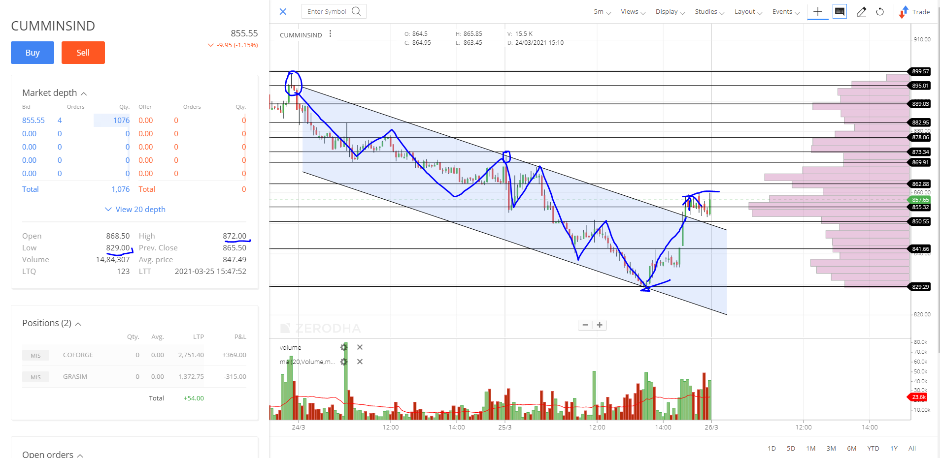Click the 895.01 price level label
The image size is (940, 458).
pos(919,86)
